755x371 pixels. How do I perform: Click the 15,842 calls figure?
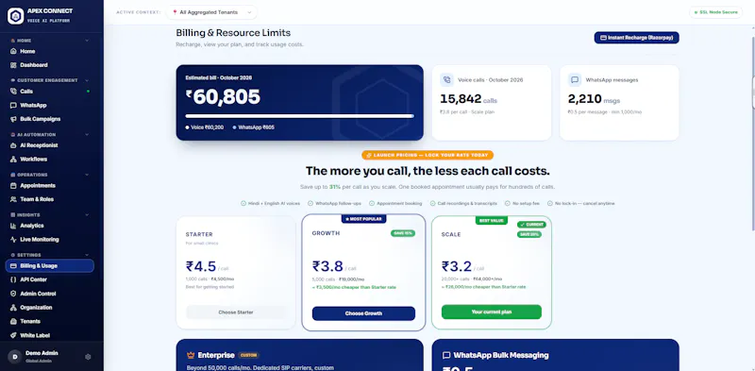[468, 99]
